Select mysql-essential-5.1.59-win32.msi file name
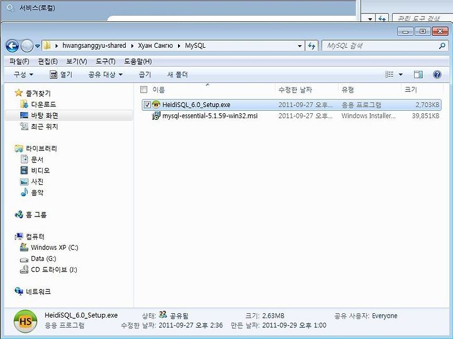 (210, 116)
